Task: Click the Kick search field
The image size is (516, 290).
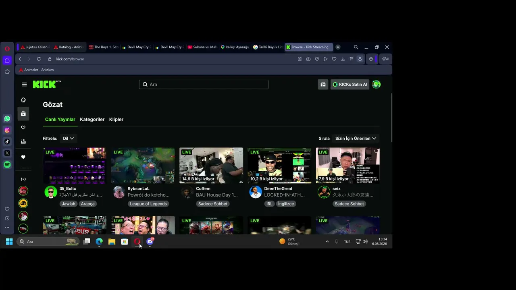Action: click(x=204, y=85)
